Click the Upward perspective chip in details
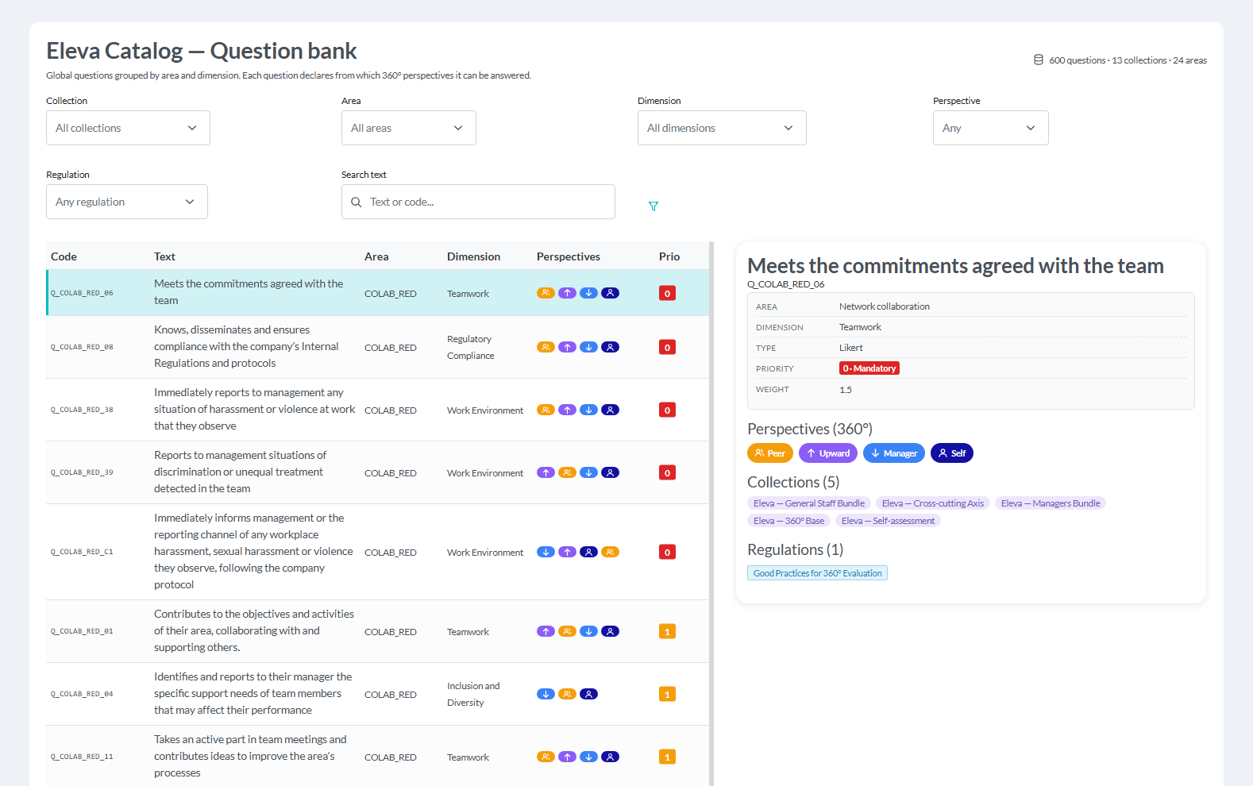1253x786 pixels. (828, 453)
